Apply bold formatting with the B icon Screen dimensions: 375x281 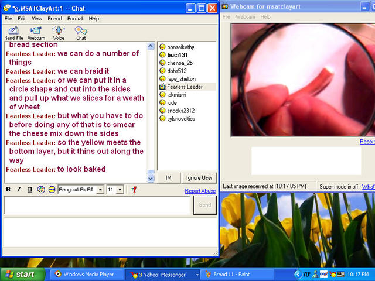(8, 190)
